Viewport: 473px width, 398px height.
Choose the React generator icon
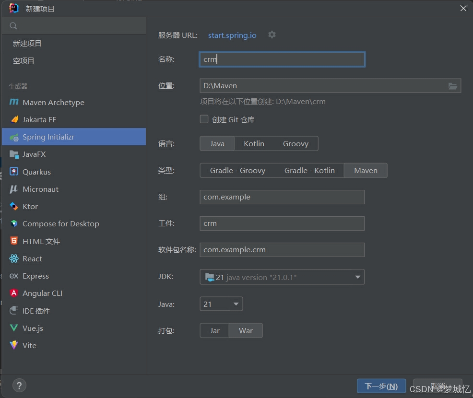[x=14, y=258]
